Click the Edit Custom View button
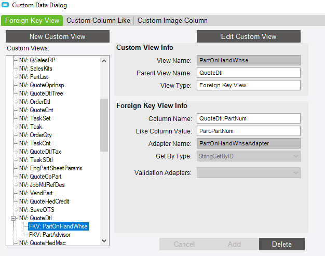Screen dimensions: 325x256 249,36
